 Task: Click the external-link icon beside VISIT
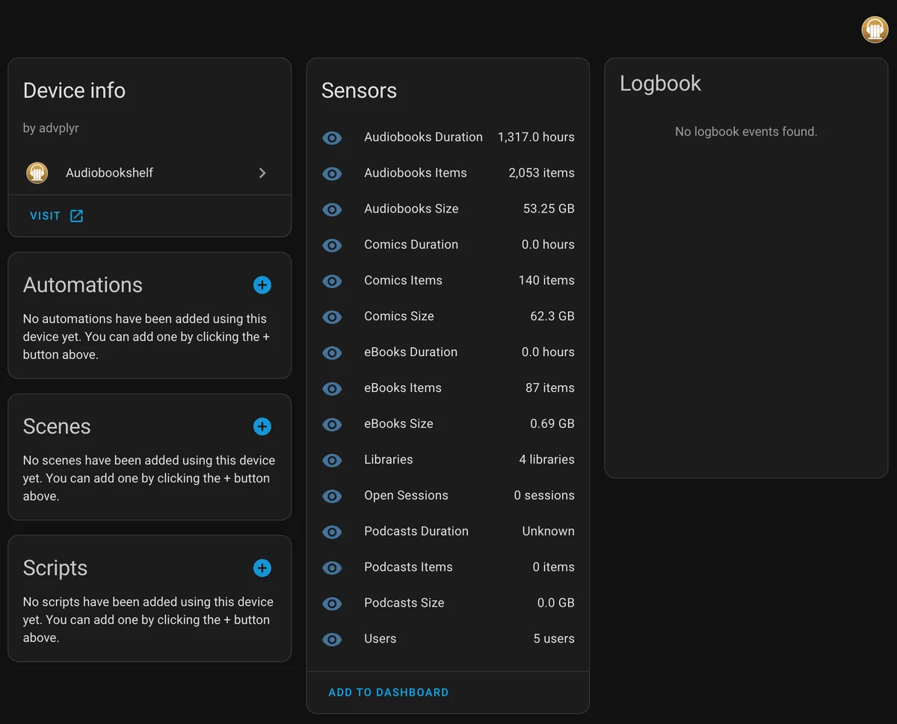[76, 216]
